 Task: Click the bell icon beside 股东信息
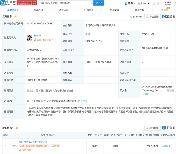point(17,128)
